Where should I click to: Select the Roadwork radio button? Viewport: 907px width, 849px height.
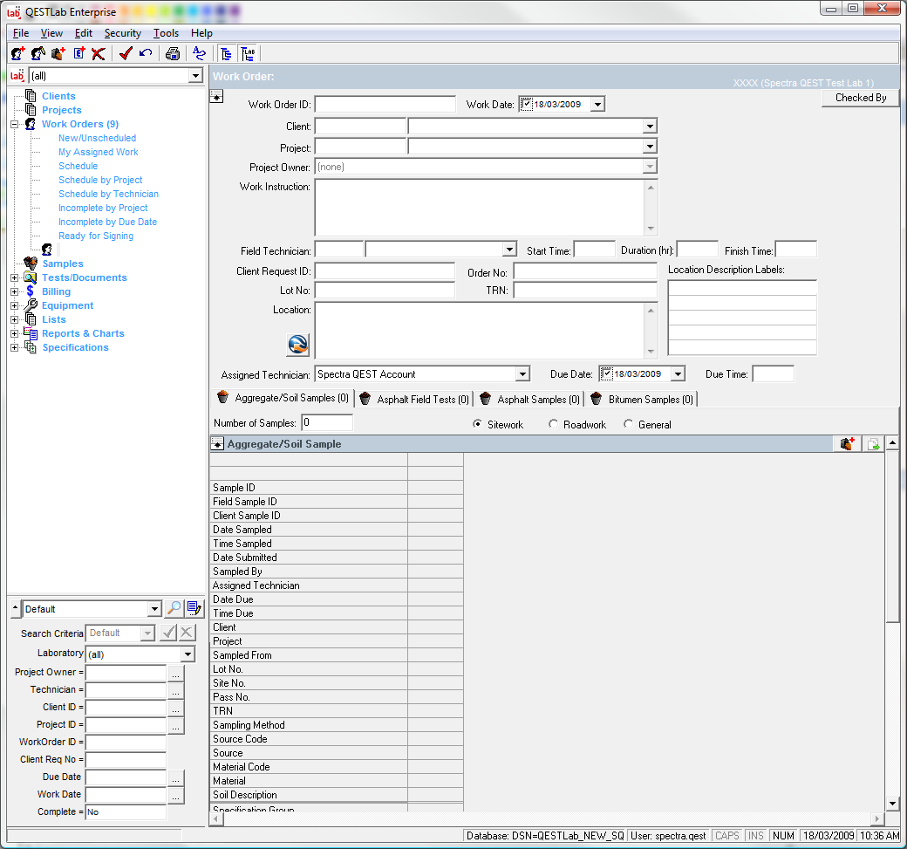coord(554,425)
